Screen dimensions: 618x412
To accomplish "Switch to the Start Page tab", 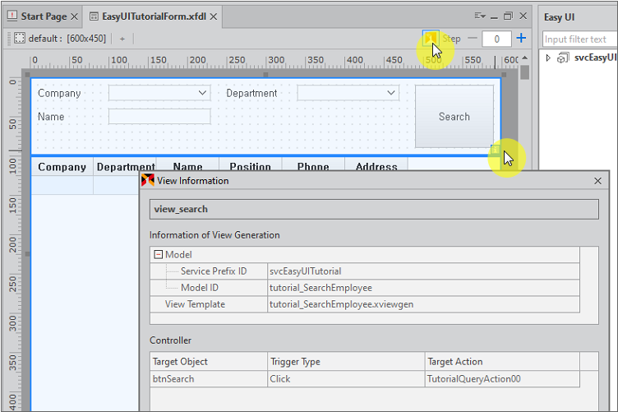I will [x=43, y=16].
